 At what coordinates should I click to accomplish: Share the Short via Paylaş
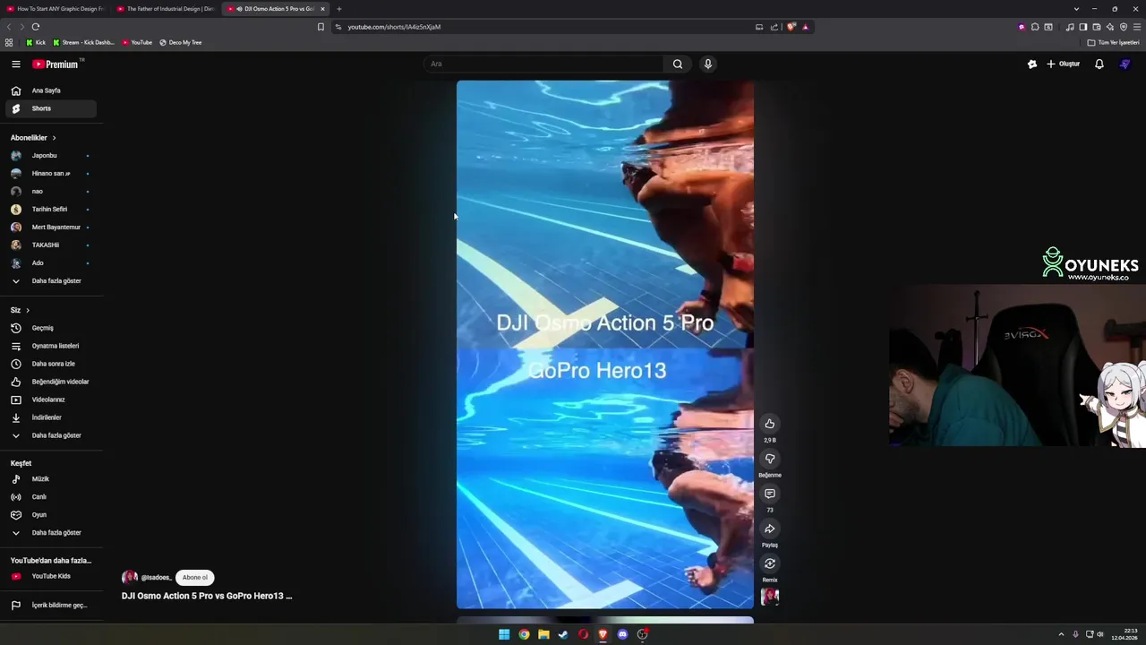point(769,529)
